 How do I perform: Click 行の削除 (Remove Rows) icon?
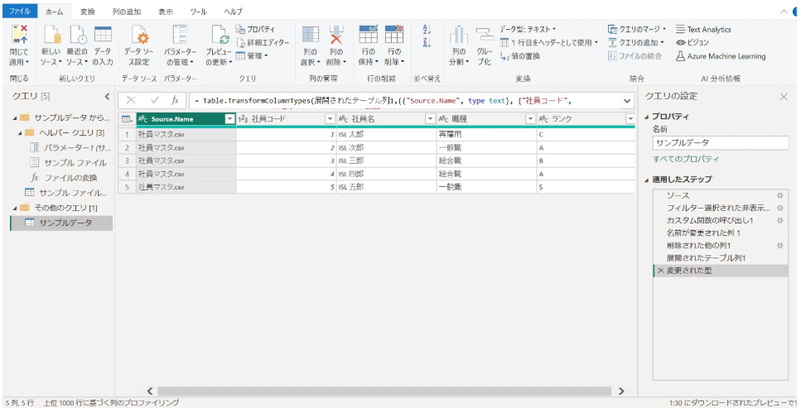pyautogui.click(x=393, y=35)
